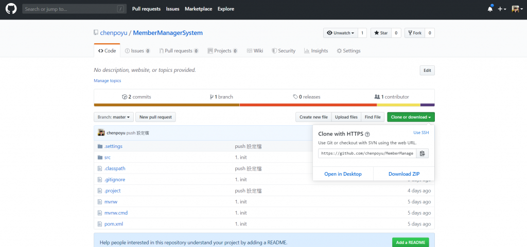
Task: Select the Security tab
Action: tap(284, 51)
